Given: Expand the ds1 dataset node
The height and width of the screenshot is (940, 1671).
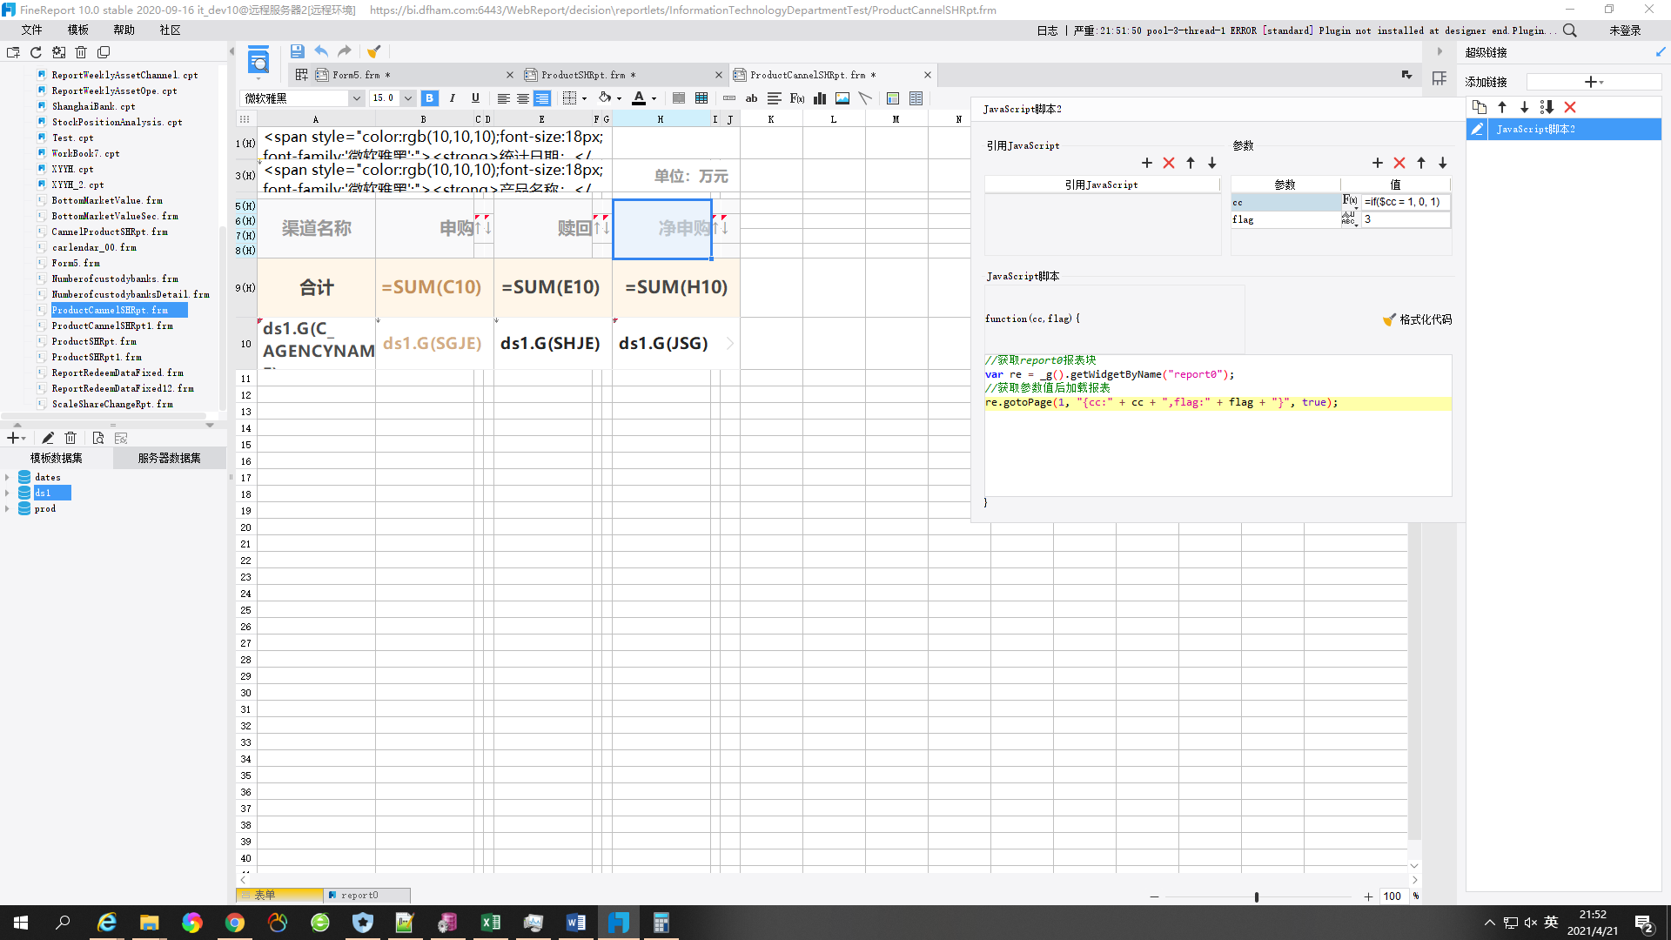Looking at the screenshot, I should [x=8, y=493].
